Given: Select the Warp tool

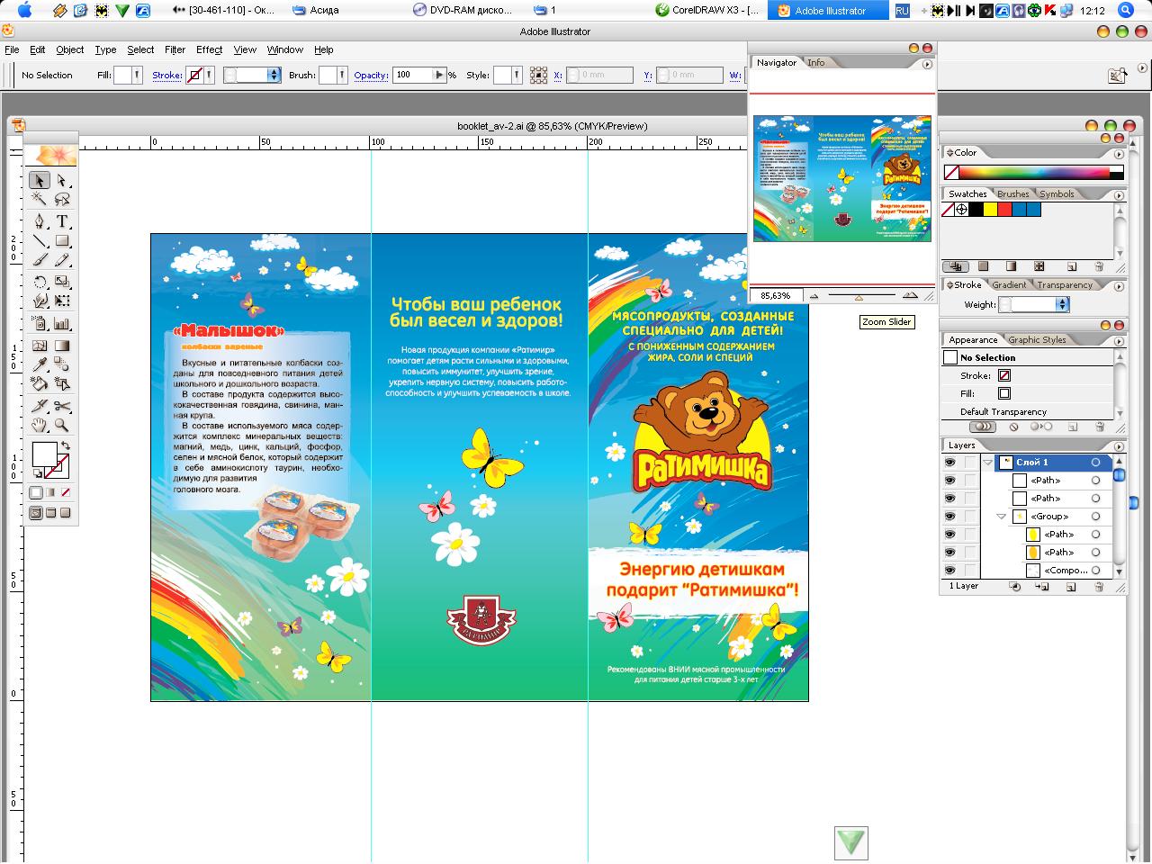Looking at the screenshot, I should [x=40, y=301].
